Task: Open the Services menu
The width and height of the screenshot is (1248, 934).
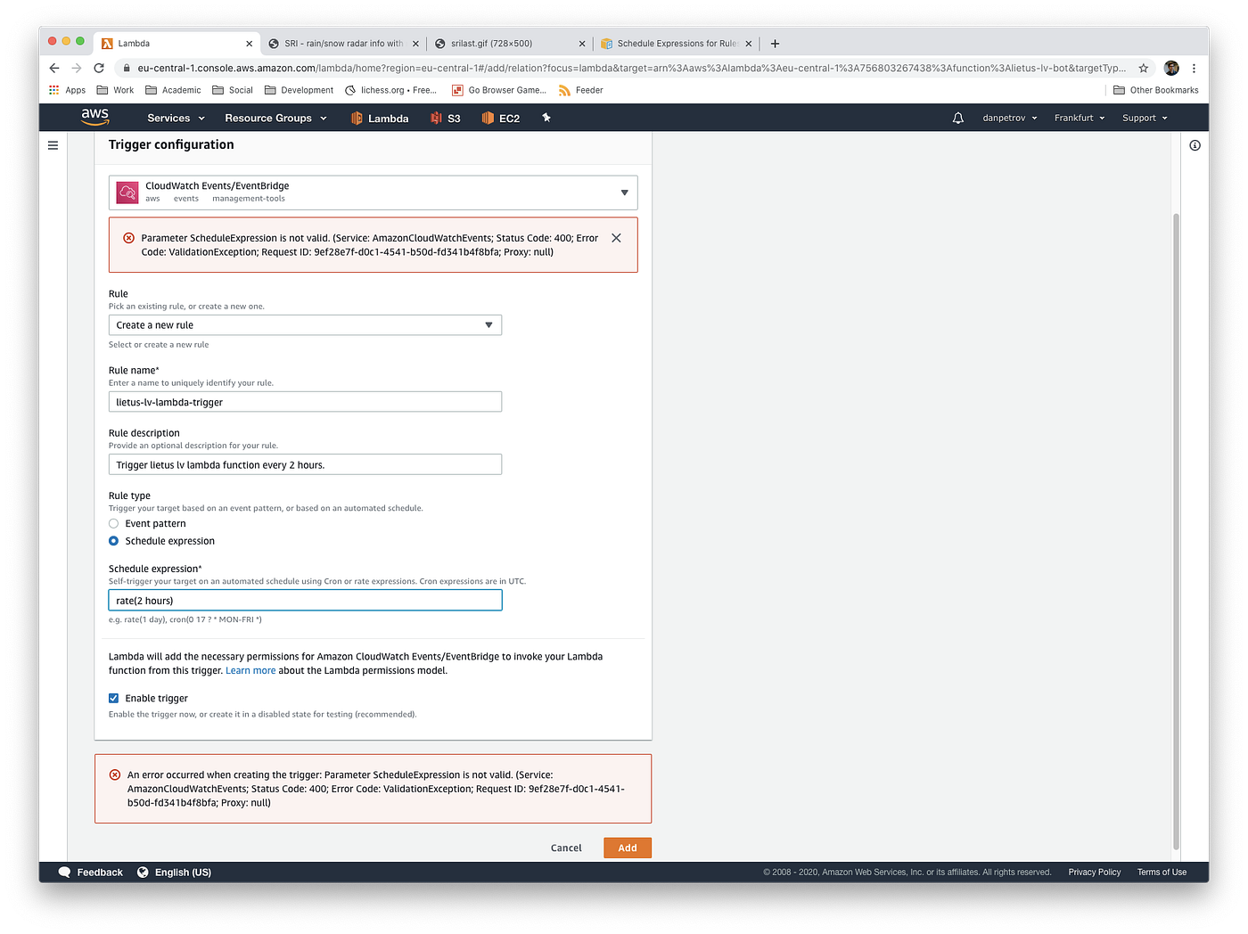Action: tap(175, 117)
